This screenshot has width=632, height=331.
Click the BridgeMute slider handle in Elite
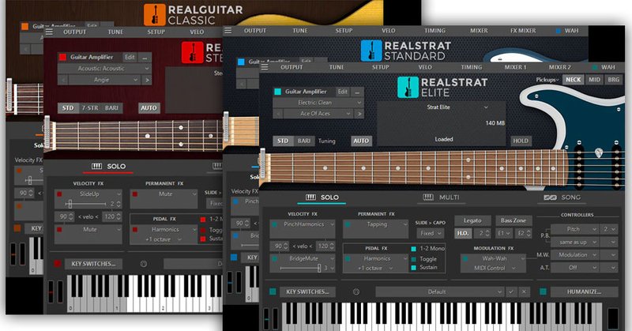coord(319,268)
